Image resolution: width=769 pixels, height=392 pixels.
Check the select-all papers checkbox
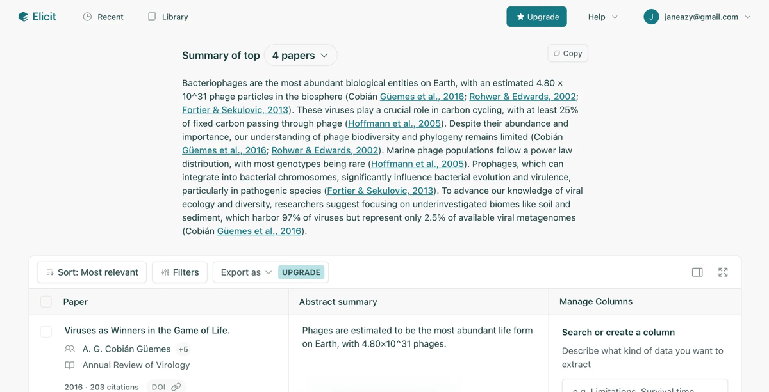point(46,302)
